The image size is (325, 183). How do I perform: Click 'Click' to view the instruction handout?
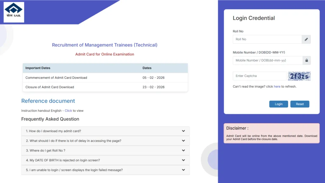pyautogui.click(x=68, y=111)
